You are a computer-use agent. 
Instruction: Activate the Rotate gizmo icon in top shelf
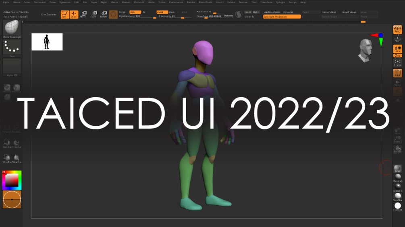tap(104, 14)
